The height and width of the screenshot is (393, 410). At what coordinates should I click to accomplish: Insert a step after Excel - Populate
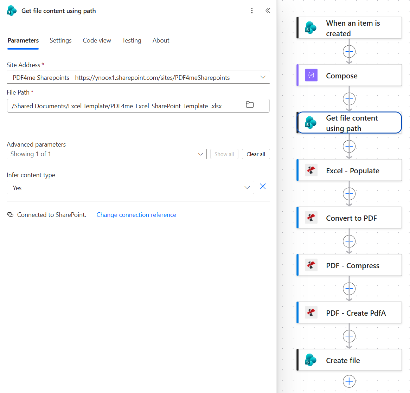tap(349, 194)
